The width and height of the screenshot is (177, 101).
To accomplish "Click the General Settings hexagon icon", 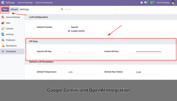I will pos(3,17).
